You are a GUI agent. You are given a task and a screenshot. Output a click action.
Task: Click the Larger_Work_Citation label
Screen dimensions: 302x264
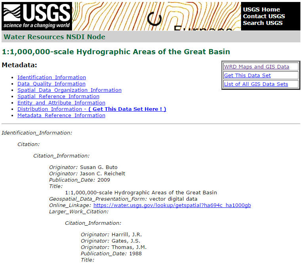(x=79, y=212)
